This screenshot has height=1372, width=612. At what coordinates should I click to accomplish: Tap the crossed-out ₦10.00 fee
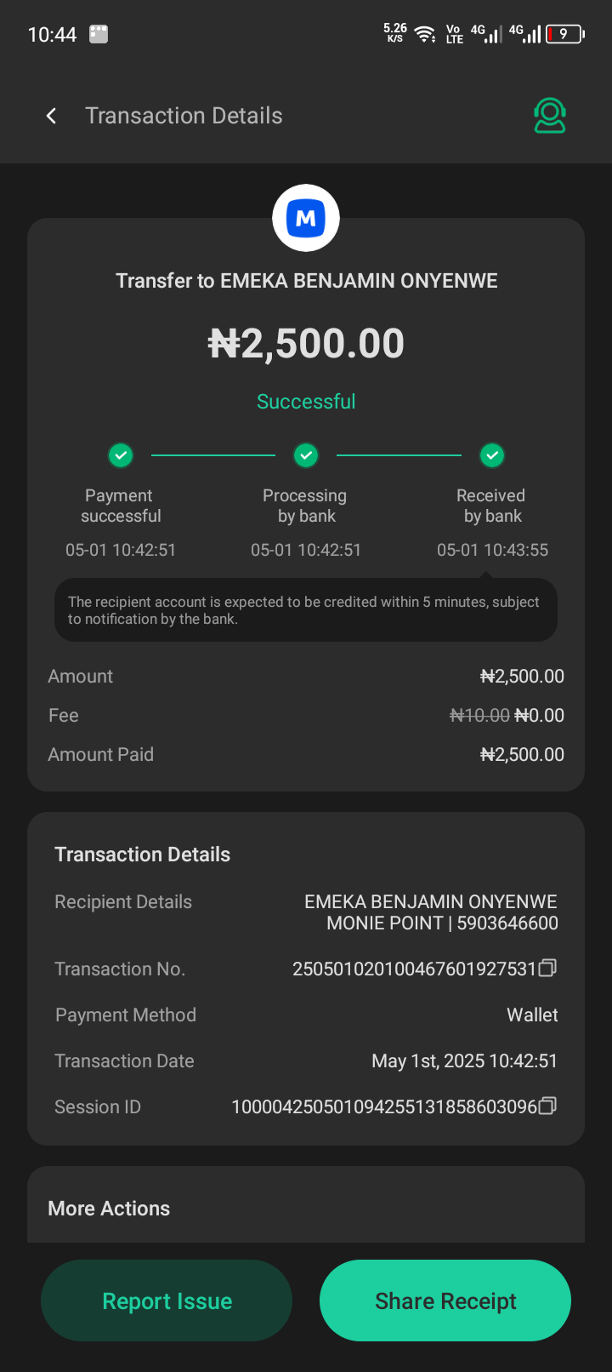click(479, 716)
